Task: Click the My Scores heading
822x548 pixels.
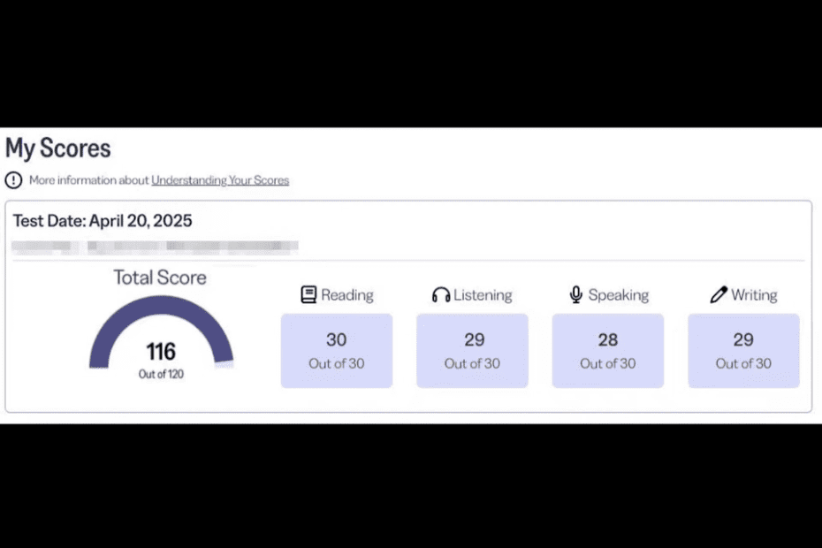Action: (x=57, y=148)
